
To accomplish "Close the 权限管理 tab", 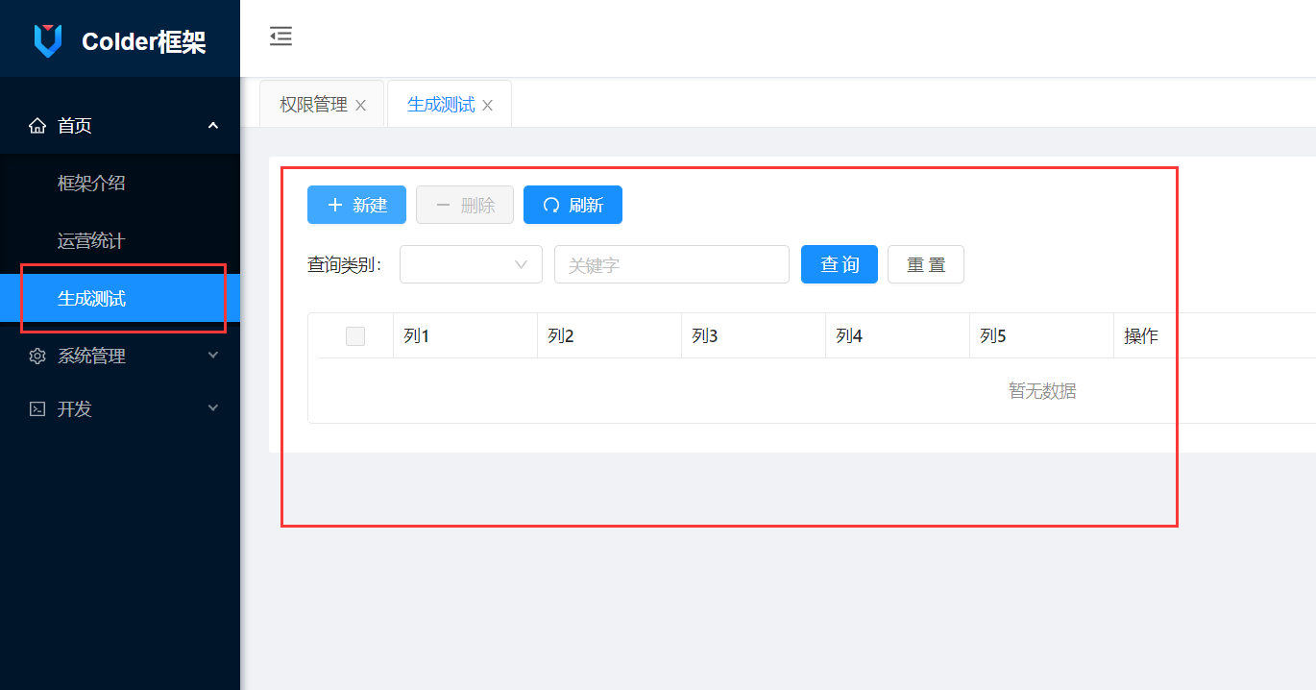I will click(360, 104).
